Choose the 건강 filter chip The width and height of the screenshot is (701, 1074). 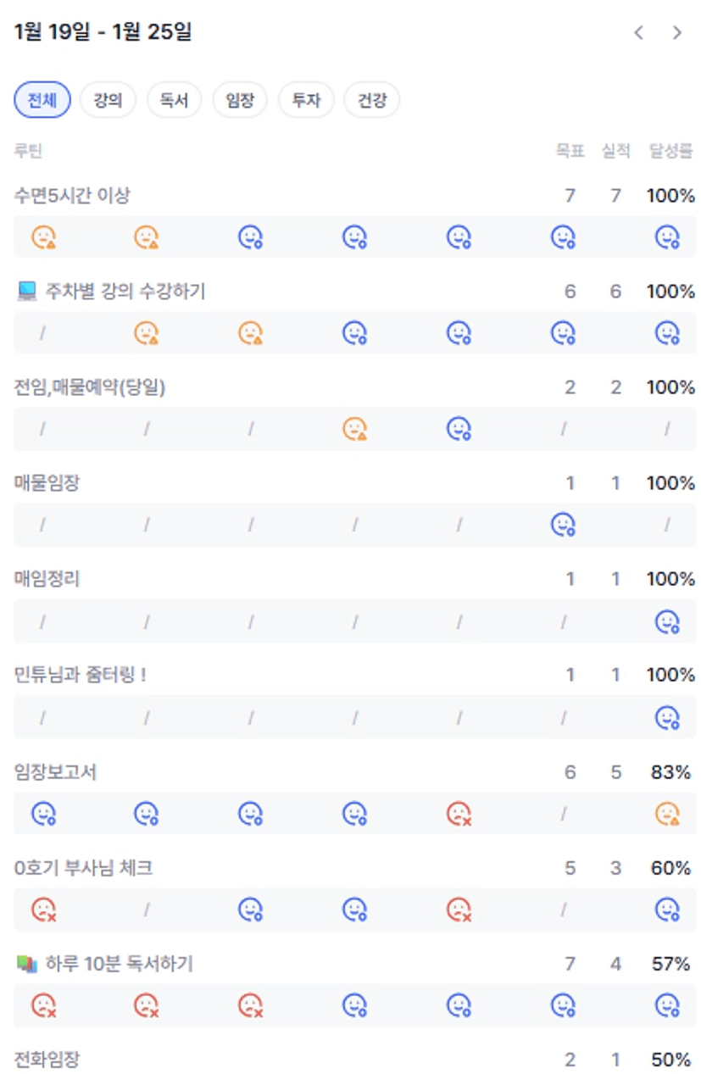pos(371,100)
